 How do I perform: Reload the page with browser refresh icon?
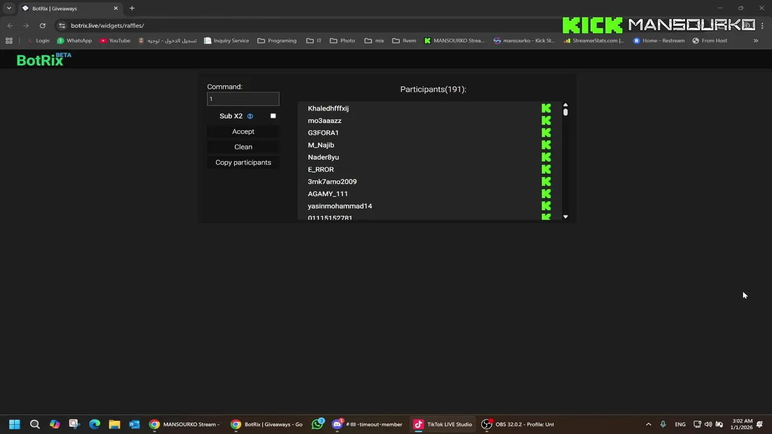[42, 25]
